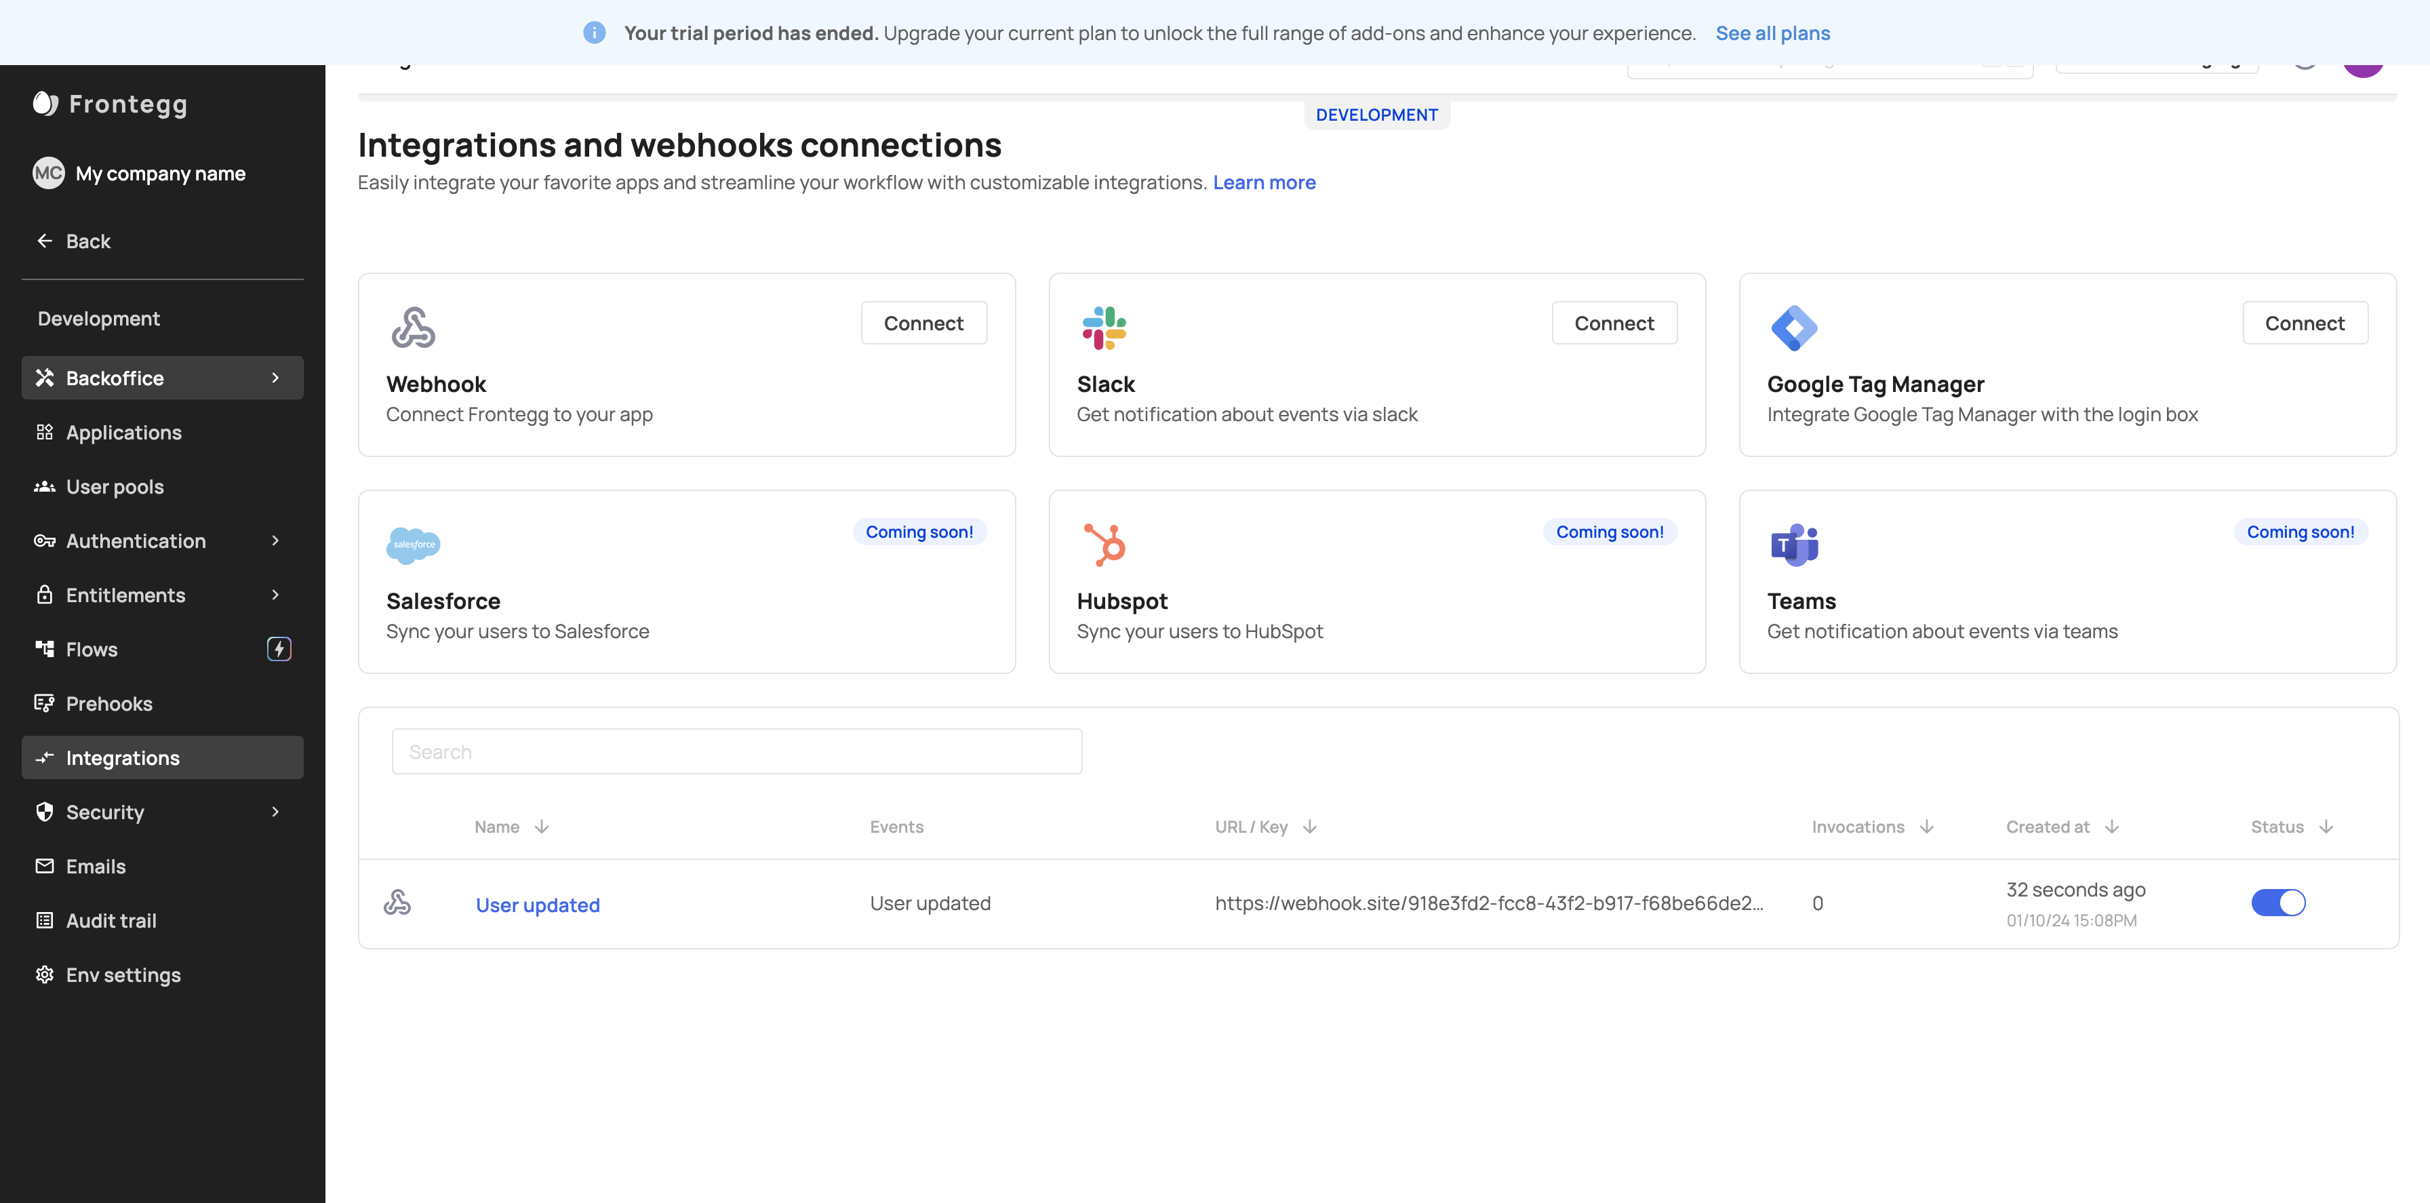The height and width of the screenshot is (1203, 2430).
Task: Click My company name in sidebar
Action: [161, 174]
